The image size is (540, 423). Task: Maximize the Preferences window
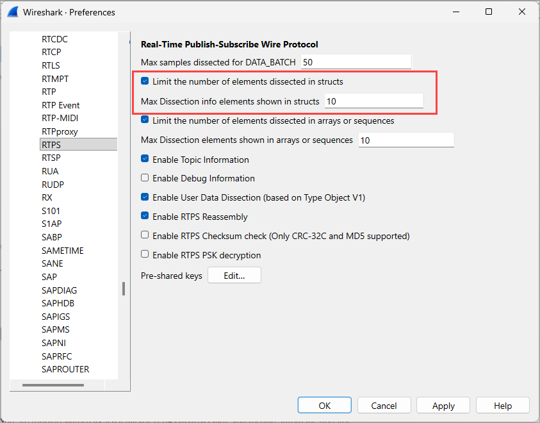click(x=488, y=12)
